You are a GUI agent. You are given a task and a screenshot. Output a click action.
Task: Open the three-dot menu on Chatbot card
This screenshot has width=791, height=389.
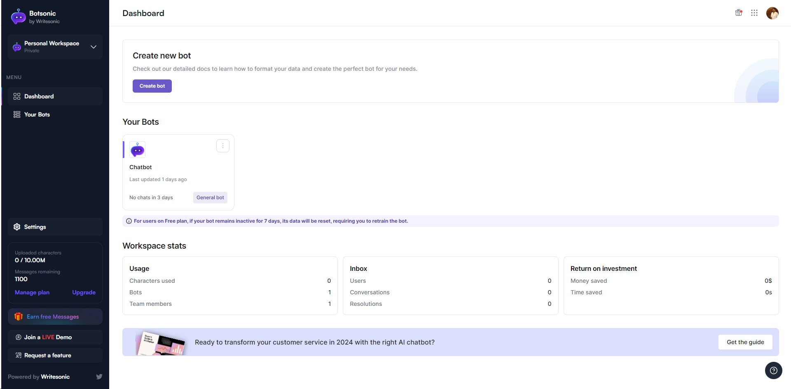(x=223, y=146)
